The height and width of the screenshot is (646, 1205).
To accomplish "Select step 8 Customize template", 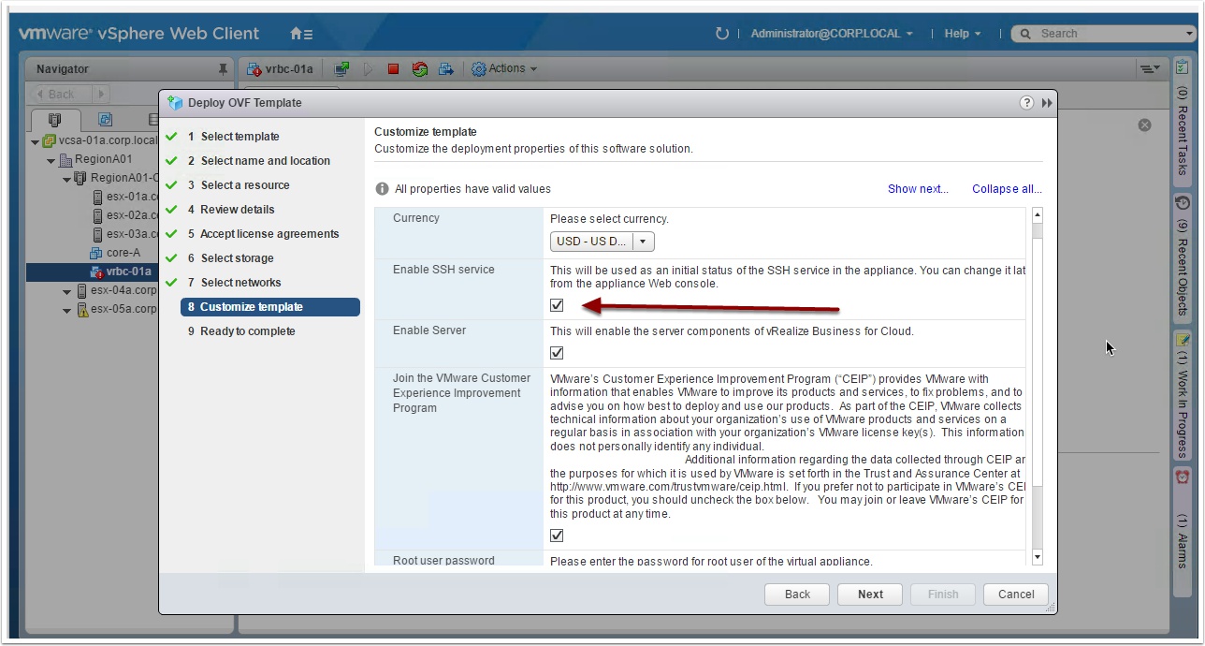I will click(x=270, y=307).
